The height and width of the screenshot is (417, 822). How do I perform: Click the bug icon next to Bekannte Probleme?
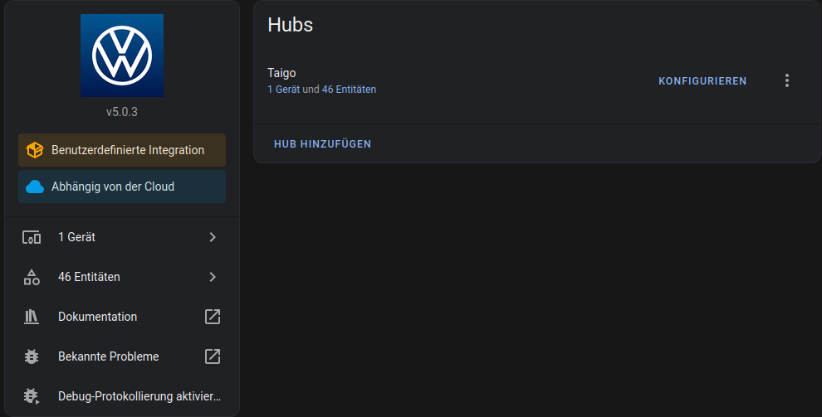pyautogui.click(x=32, y=356)
